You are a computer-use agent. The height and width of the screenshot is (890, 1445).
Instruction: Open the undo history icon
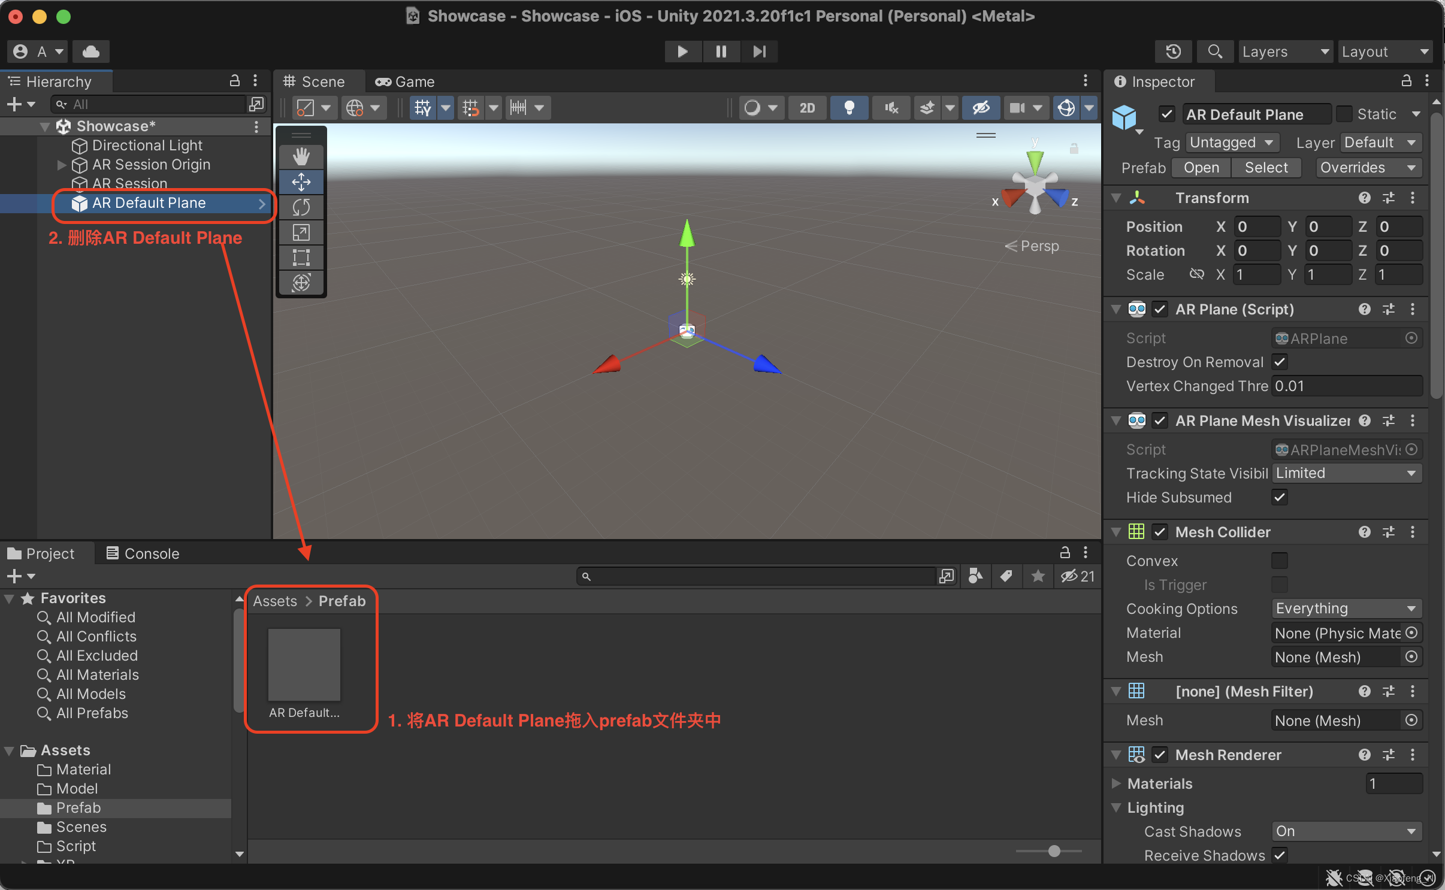tap(1173, 52)
